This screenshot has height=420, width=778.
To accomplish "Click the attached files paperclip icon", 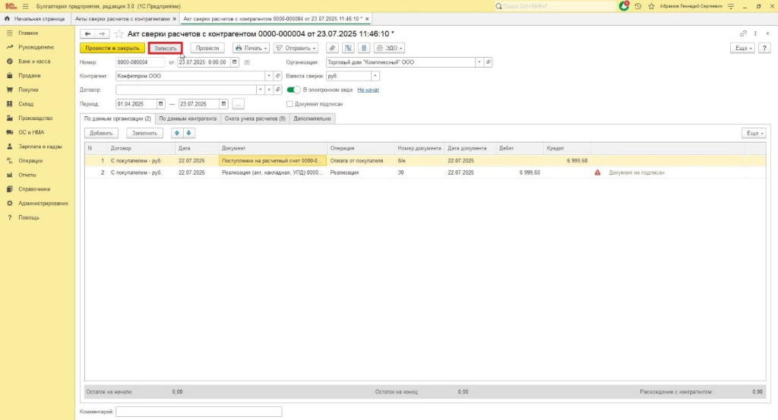I will pos(332,48).
